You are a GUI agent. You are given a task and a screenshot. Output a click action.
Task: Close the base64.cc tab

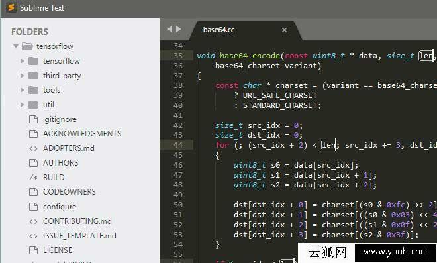click(284, 30)
